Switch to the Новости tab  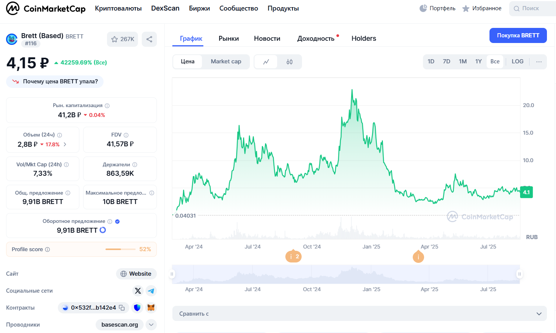point(267,38)
